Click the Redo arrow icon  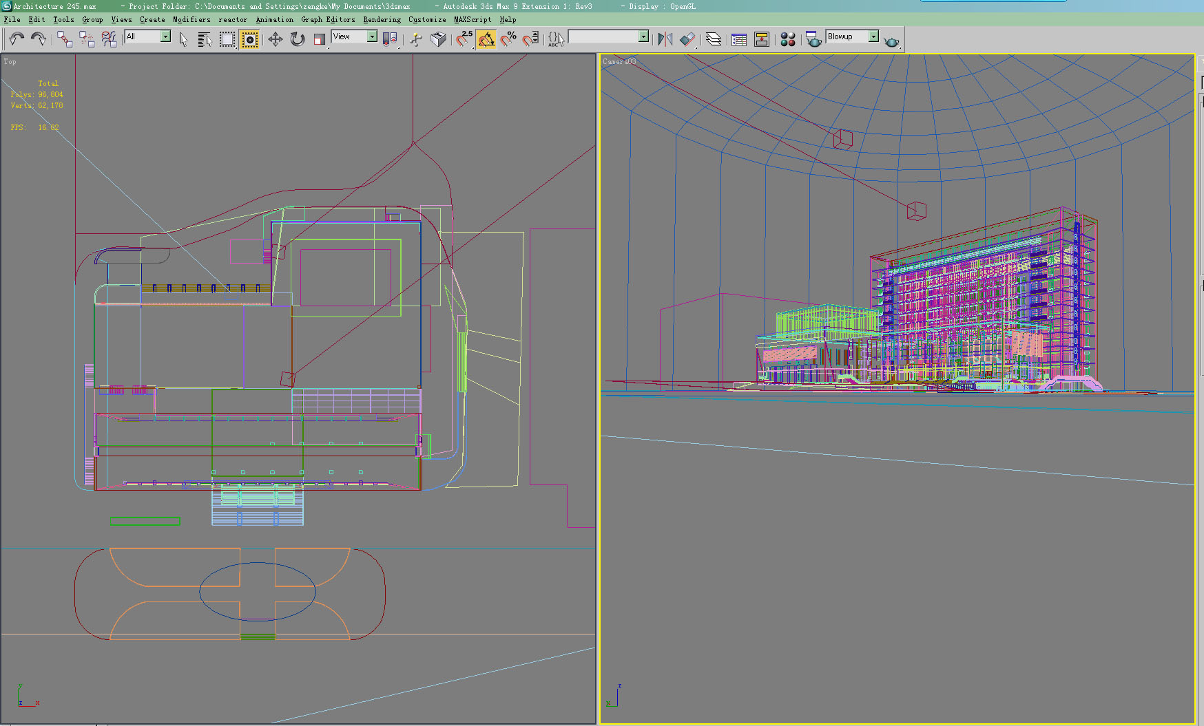pyautogui.click(x=39, y=39)
